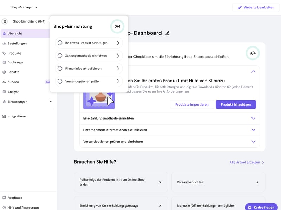
Task: Select the 'Ihr erstes Produkt hinzufügen' radio circle
Action: pyautogui.click(x=60, y=43)
